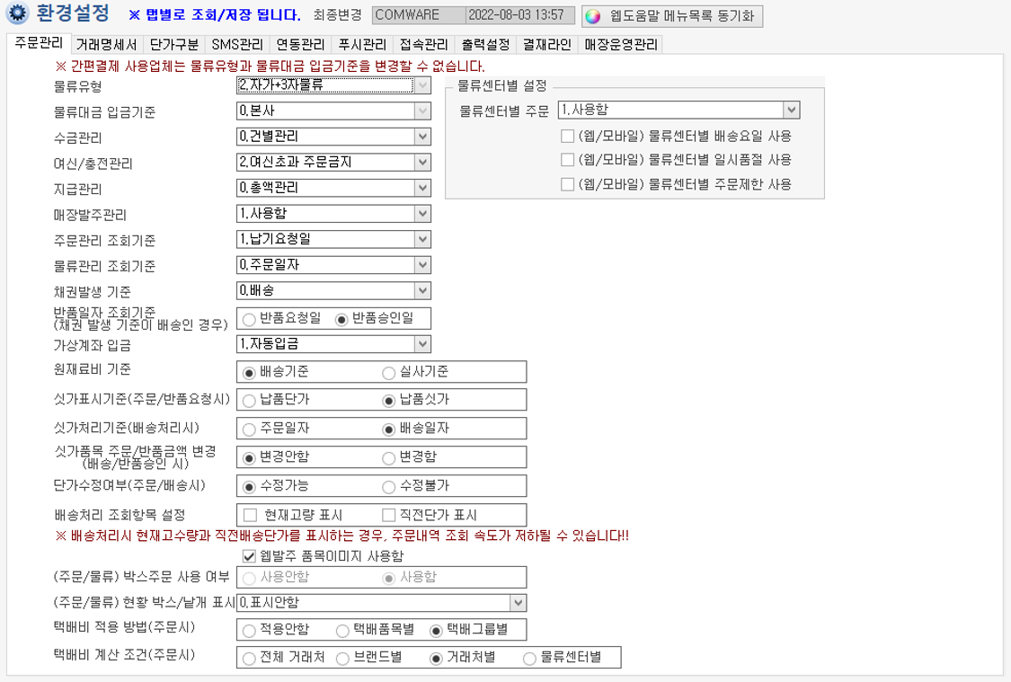Click the color wheel icon on sync button
Screen dimensions: 1011x682
click(x=592, y=16)
